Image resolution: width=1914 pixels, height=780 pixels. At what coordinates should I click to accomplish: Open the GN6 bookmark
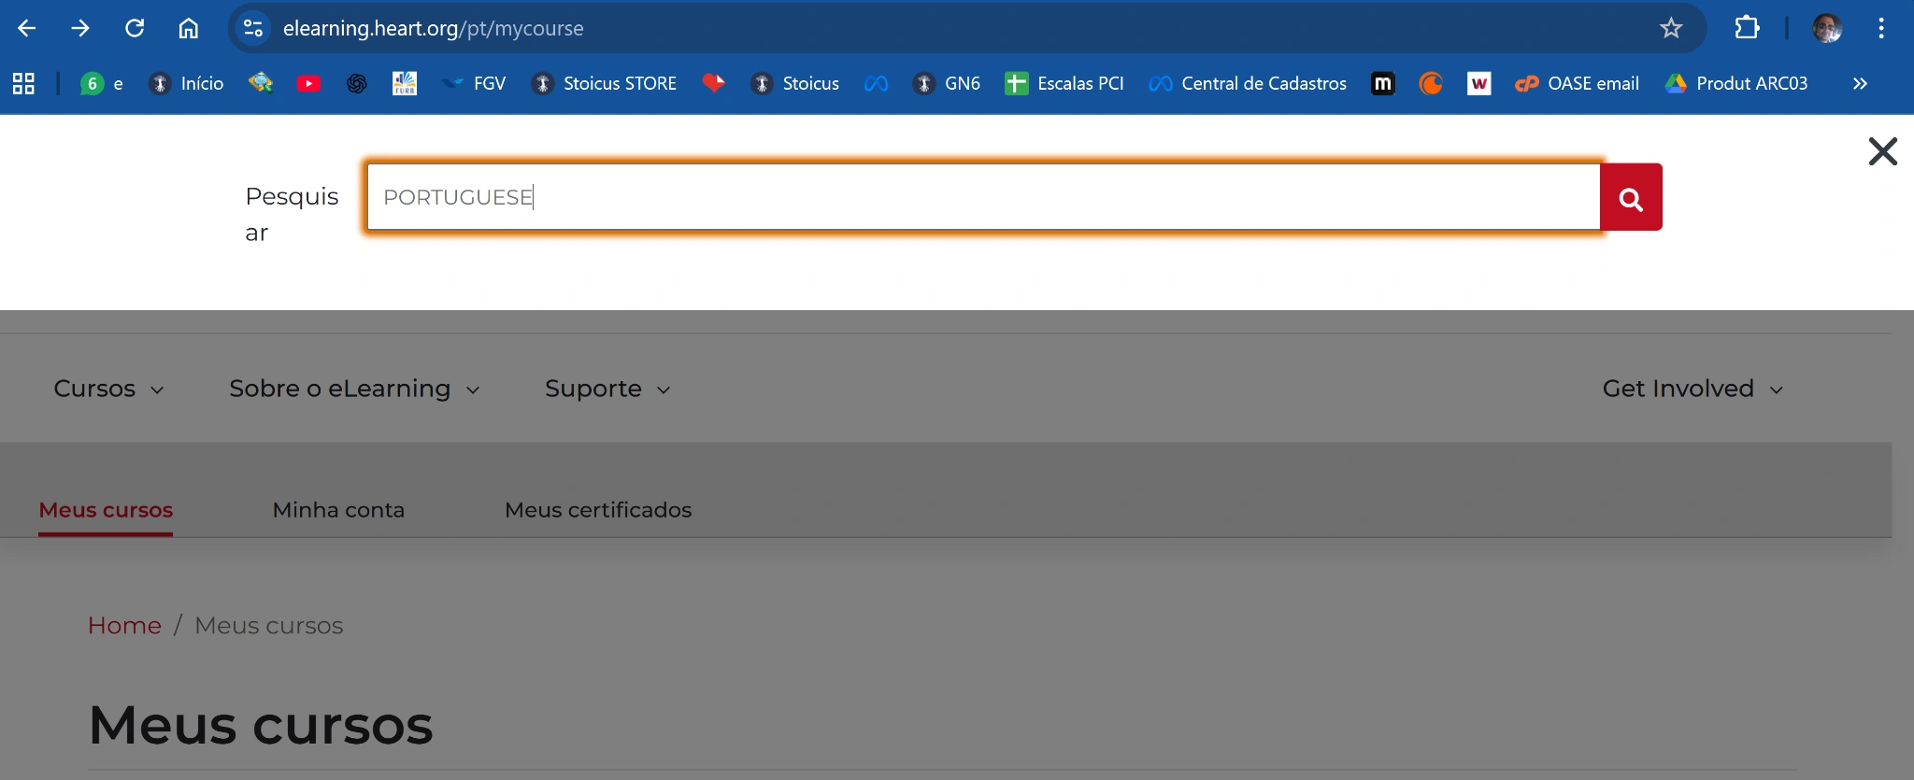(x=947, y=83)
